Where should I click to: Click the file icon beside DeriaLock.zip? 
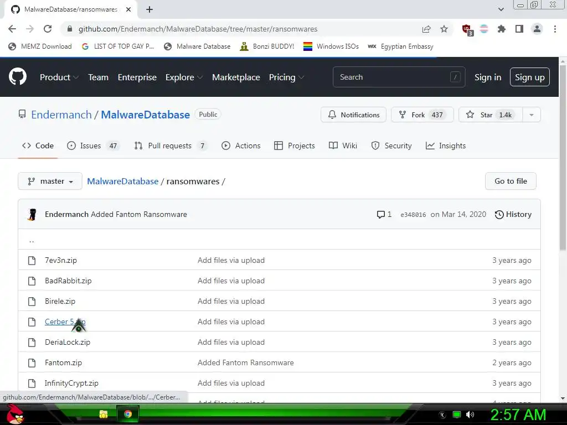coord(32,342)
